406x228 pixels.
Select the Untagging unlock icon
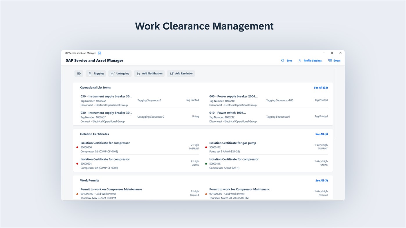point(113,73)
